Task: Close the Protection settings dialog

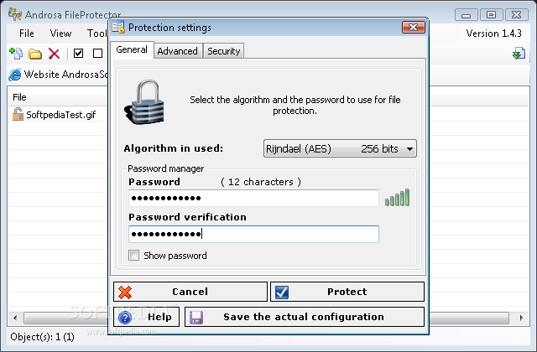Action: tap(414, 28)
